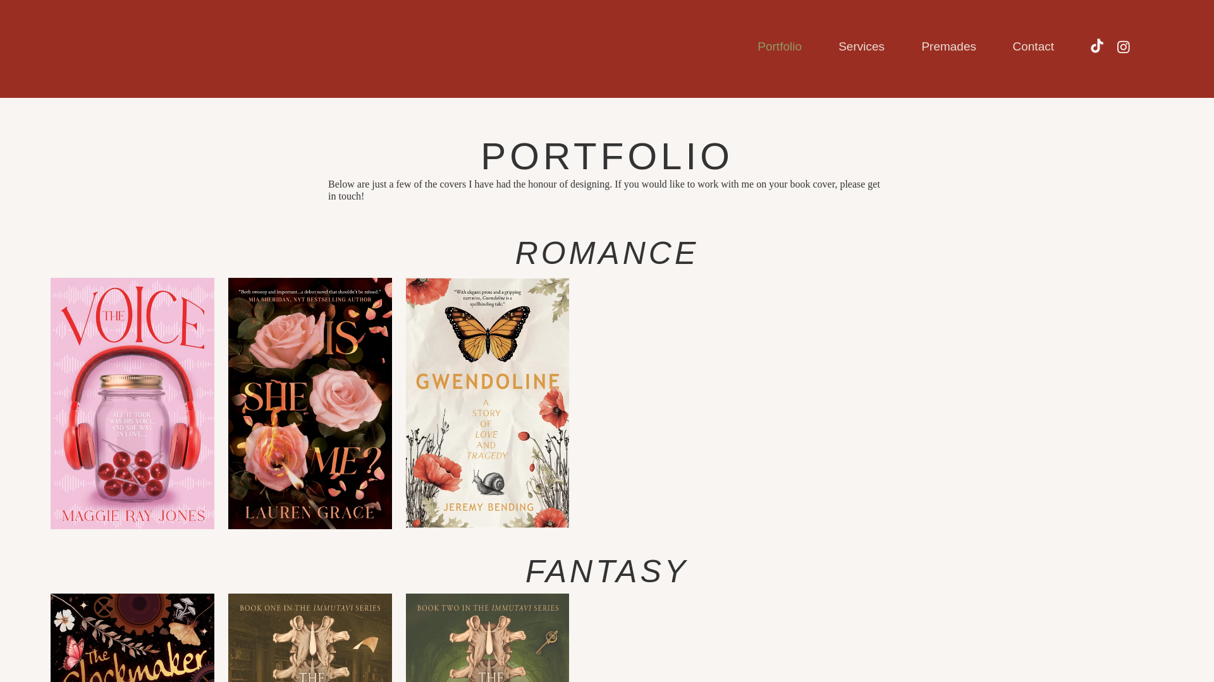Viewport: 1214px width, 682px height.
Task: Click the monarch butterfly on Gwendoline cover
Action: (487, 334)
